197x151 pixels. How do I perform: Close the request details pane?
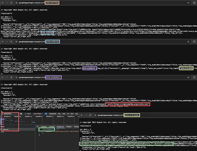pyautogui.click(x=38, y=127)
